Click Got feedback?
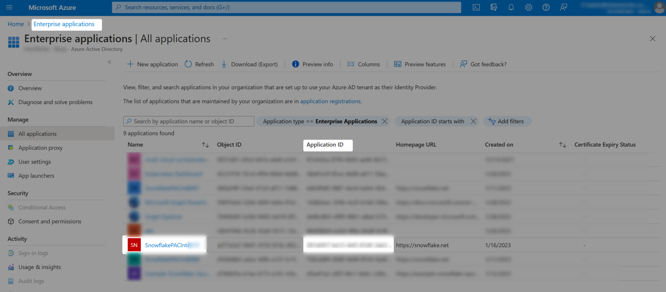 (x=483, y=64)
